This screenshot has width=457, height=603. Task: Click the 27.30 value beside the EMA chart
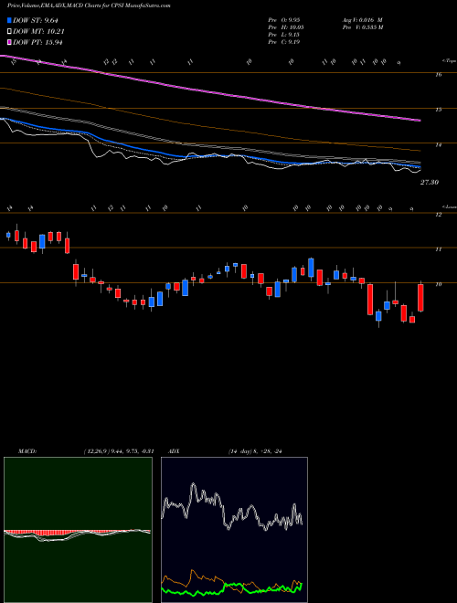[430, 183]
